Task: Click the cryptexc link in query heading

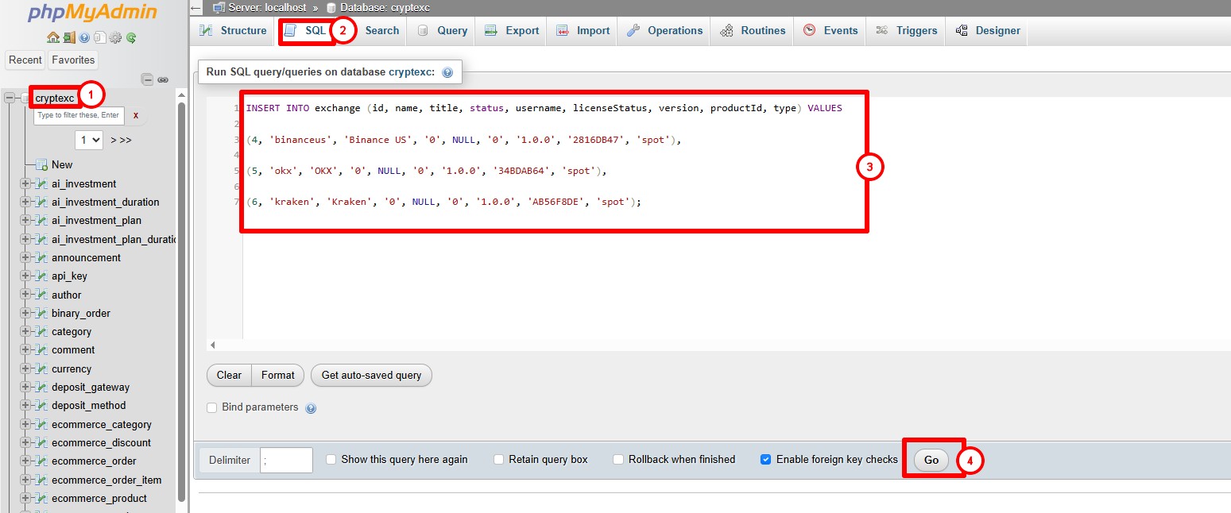Action: (x=408, y=71)
